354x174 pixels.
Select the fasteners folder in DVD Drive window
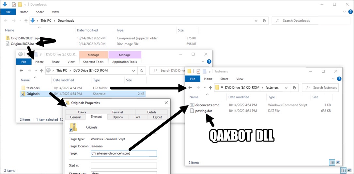click(x=33, y=88)
